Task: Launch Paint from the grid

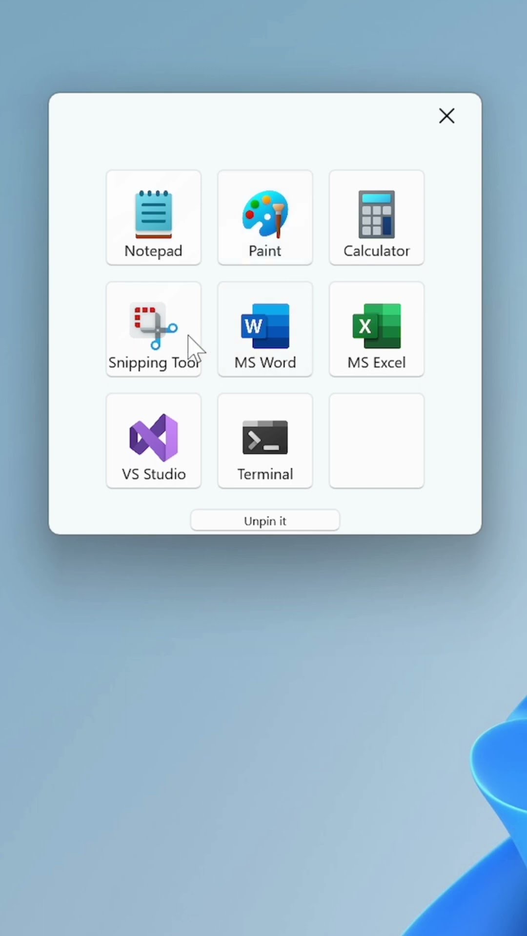Action: click(265, 217)
